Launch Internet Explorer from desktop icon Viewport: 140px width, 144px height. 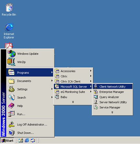point(9,31)
